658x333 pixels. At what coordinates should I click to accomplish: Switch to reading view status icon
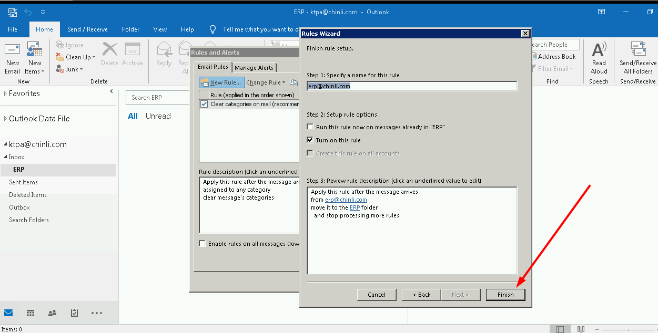point(581,329)
